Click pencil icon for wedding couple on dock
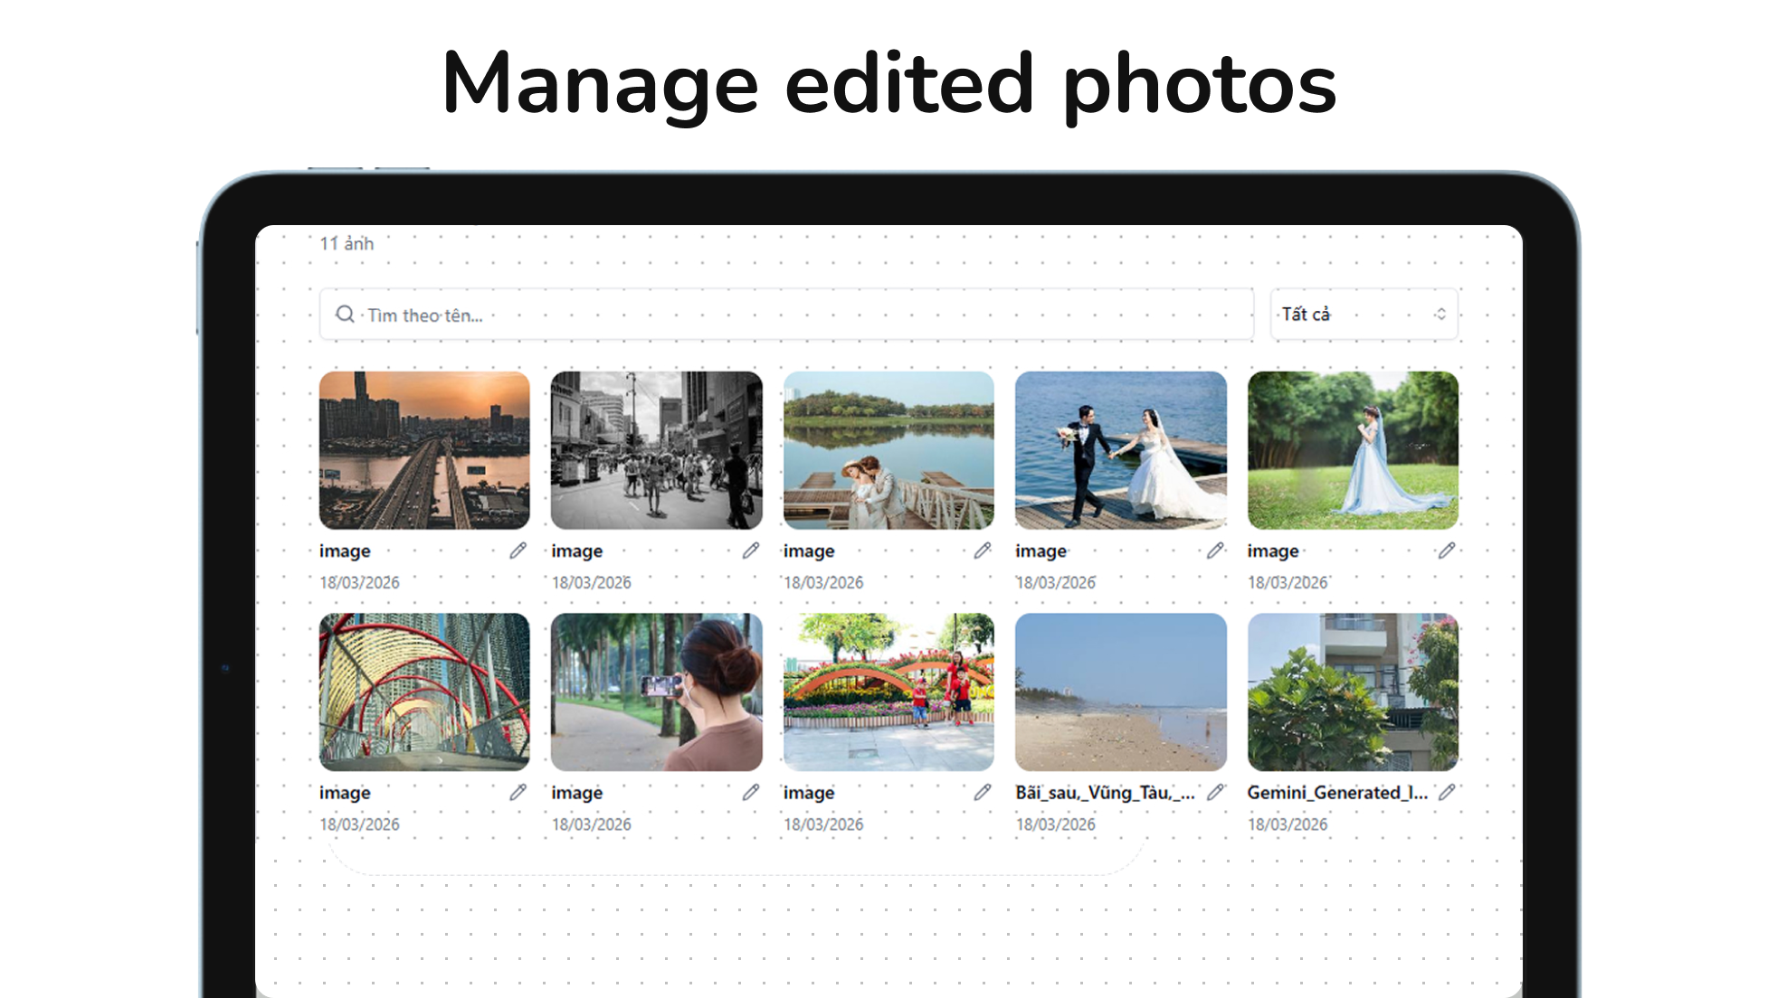The width and height of the screenshot is (1777, 998). pos(1214,551)
